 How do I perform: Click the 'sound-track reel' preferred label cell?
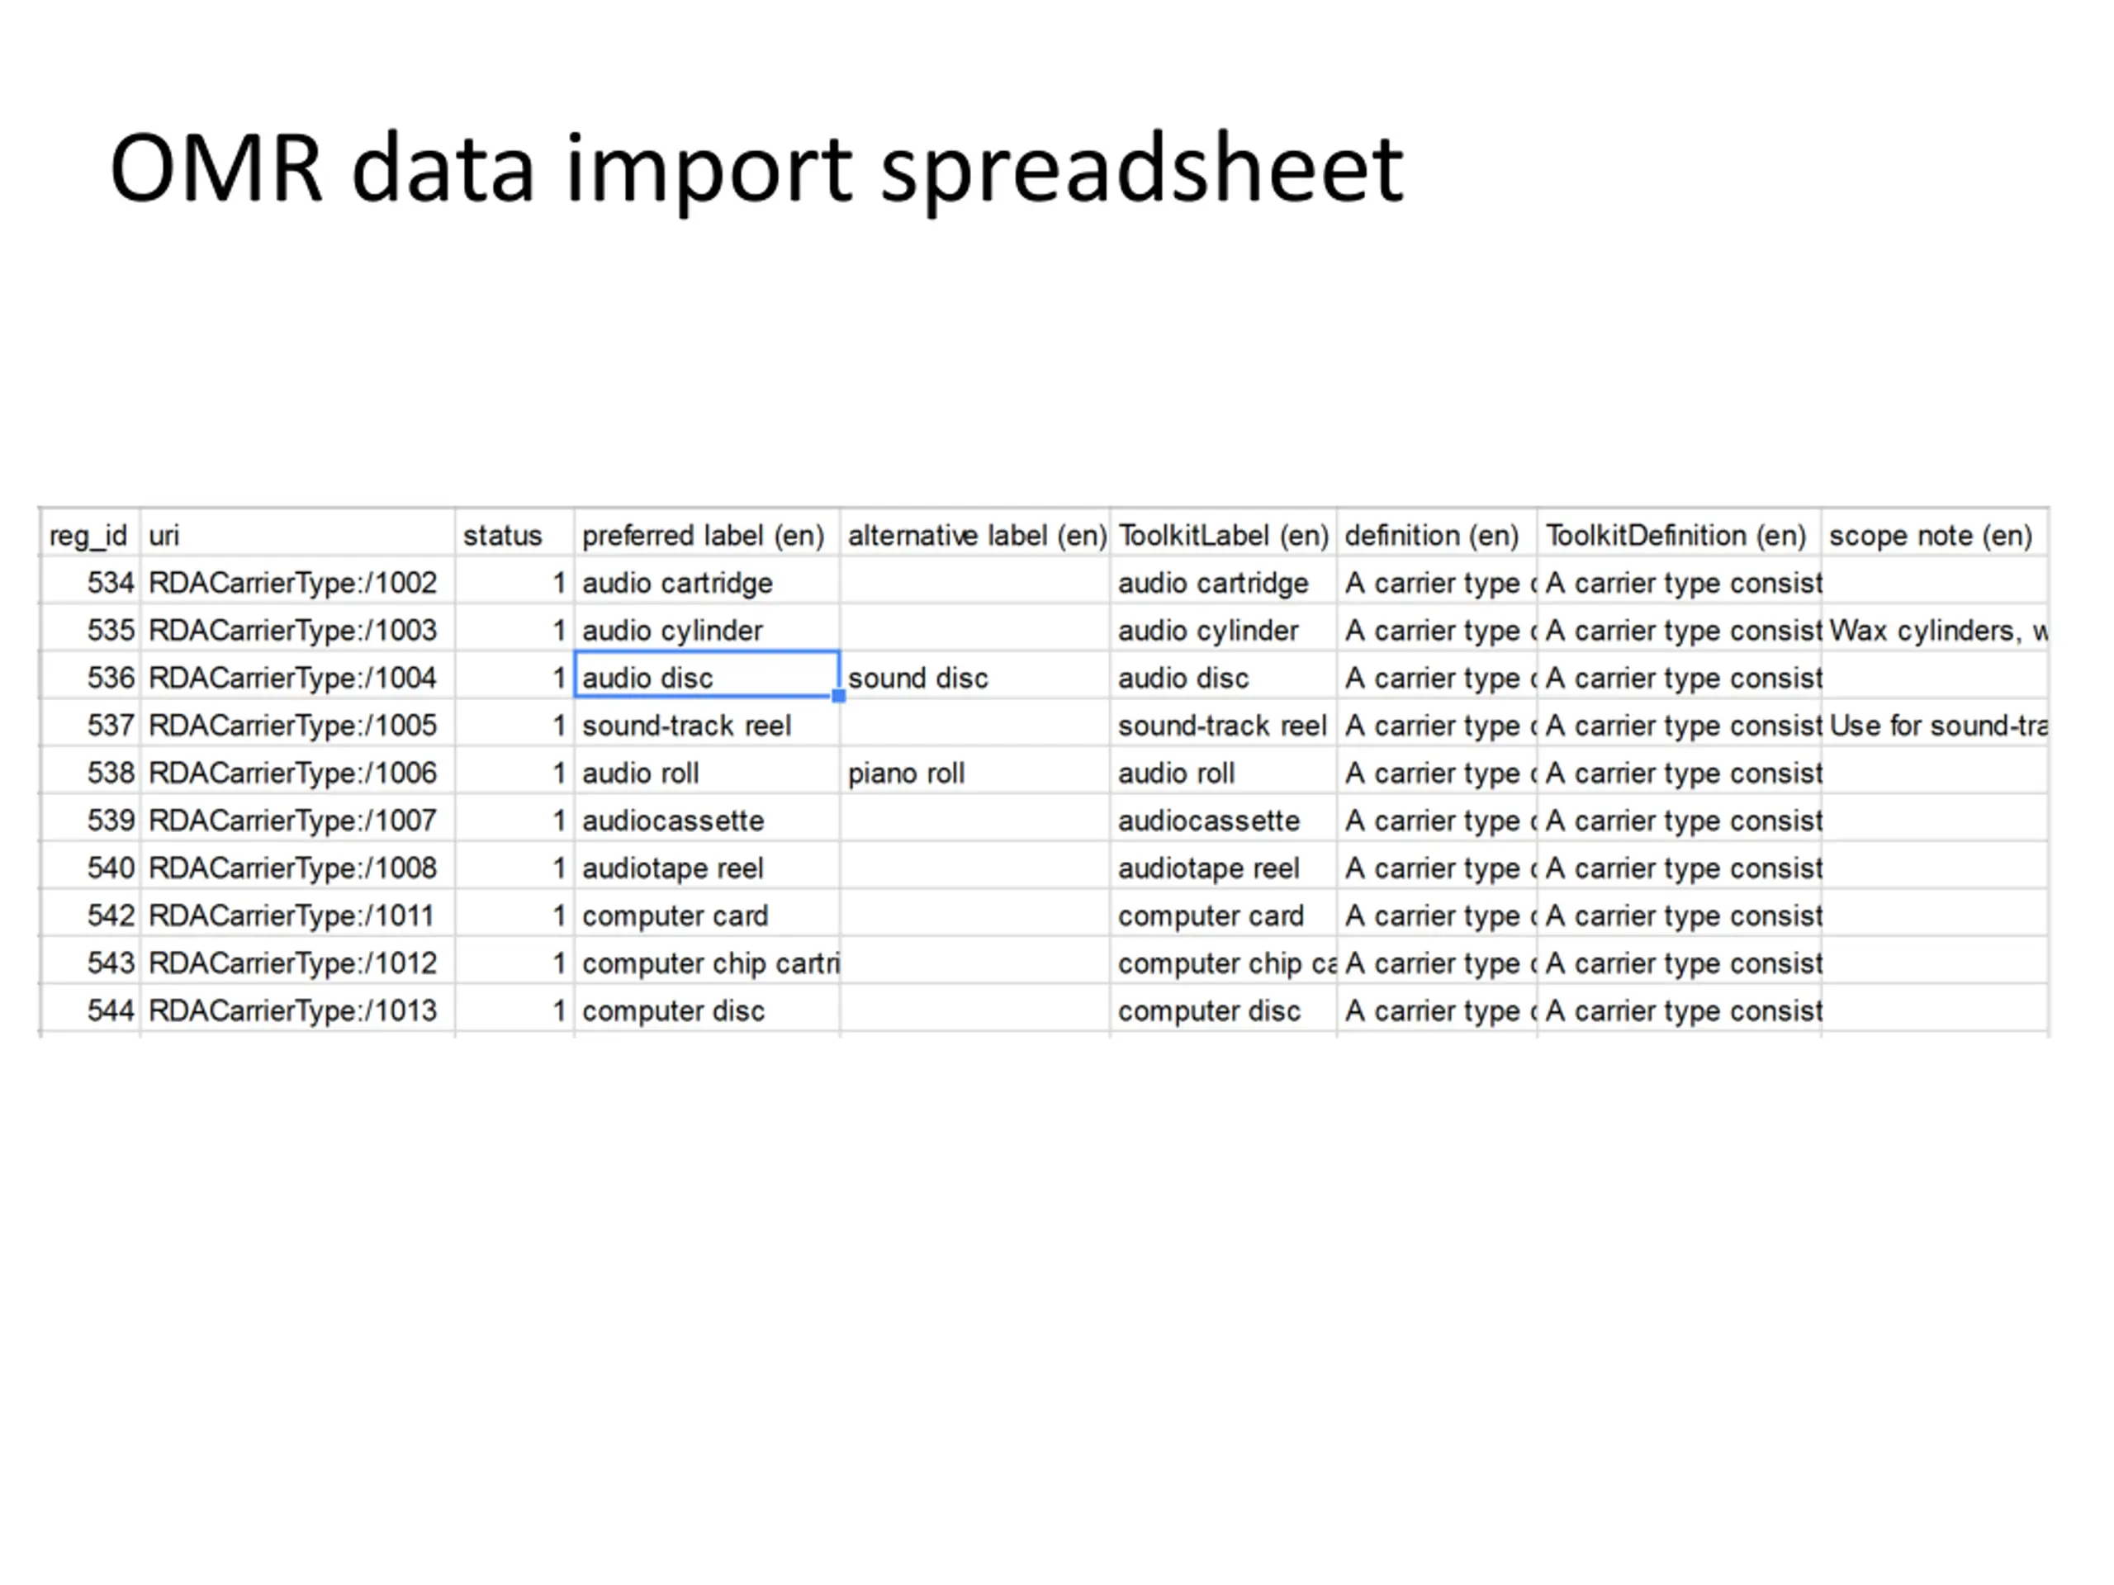tap(706, 724)
